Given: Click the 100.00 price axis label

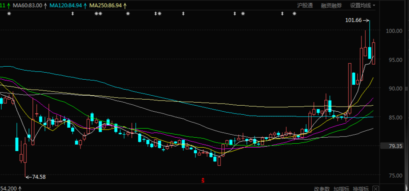Looking at the screenshot, I should point(394,31).
